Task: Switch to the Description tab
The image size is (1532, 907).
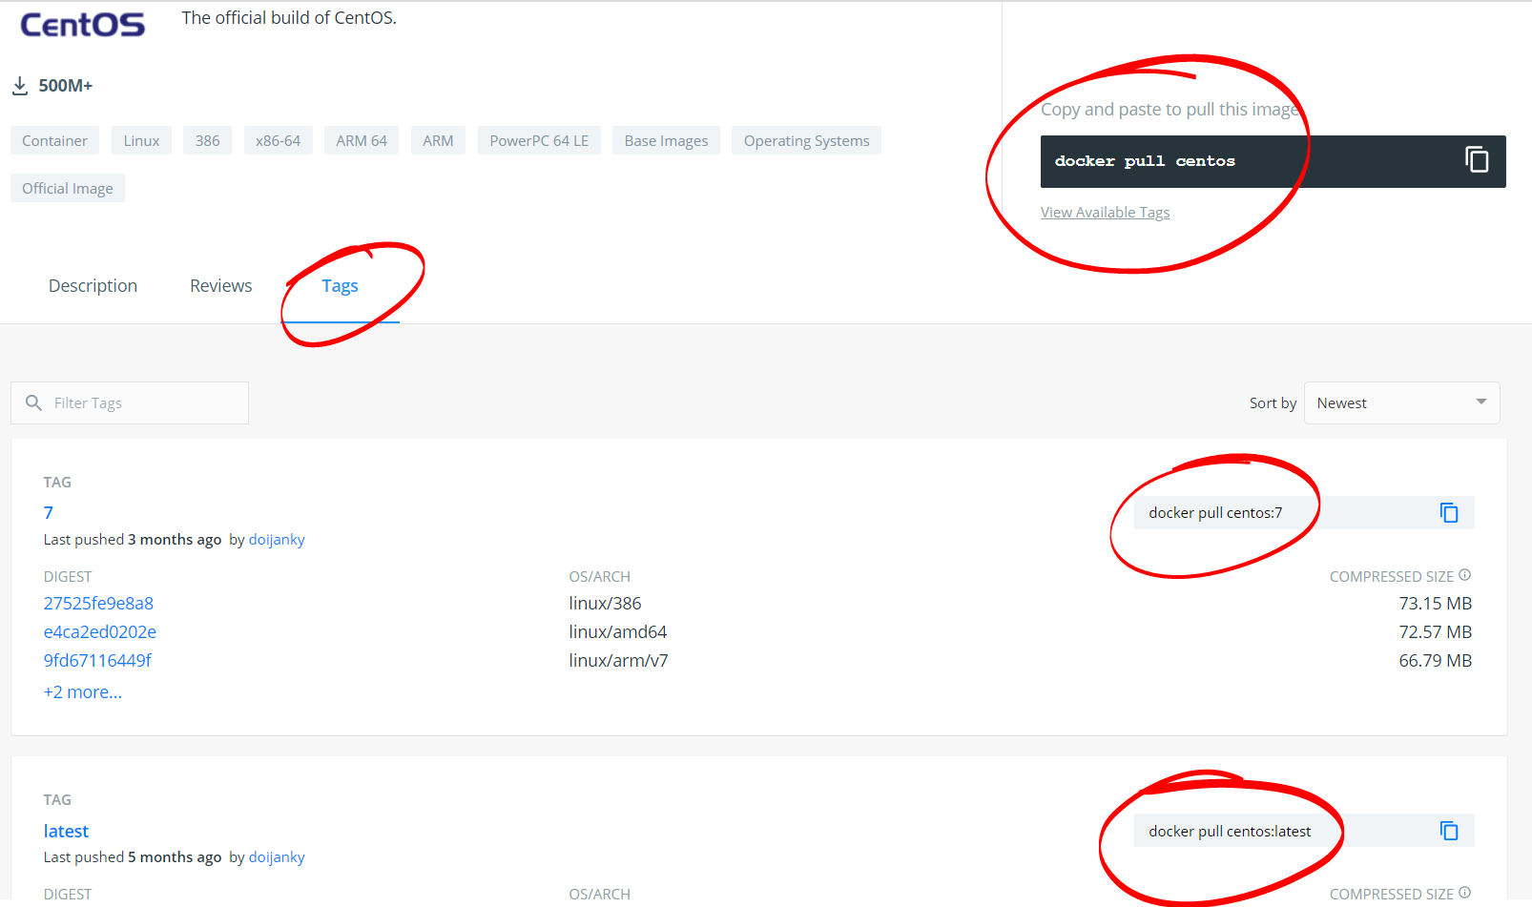Action: [x=93, y=286]
